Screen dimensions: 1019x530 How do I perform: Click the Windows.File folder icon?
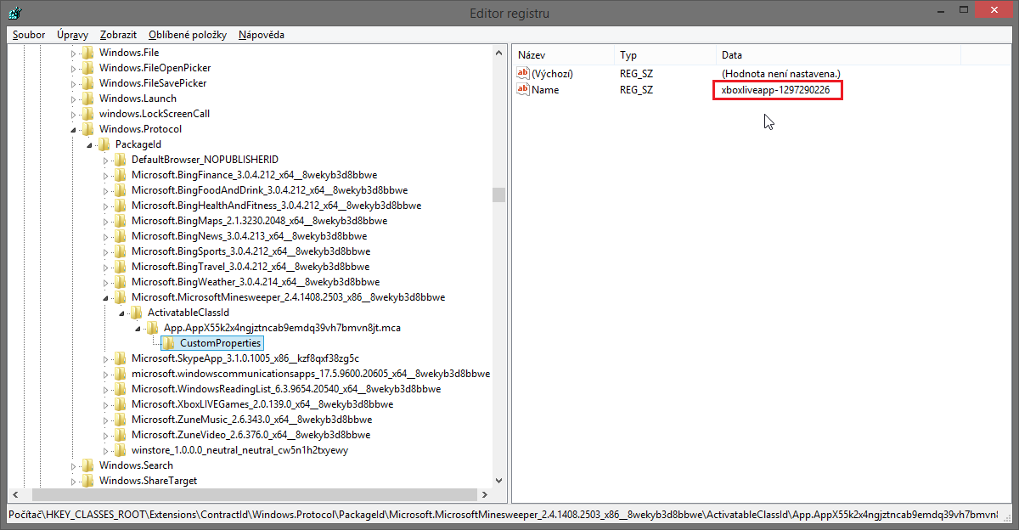pos(88,53)
